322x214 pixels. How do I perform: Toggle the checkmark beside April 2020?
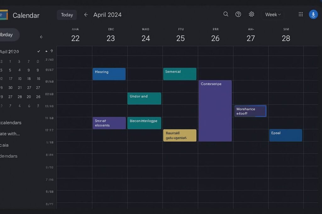pyautogui.click(x=38, y=51)
